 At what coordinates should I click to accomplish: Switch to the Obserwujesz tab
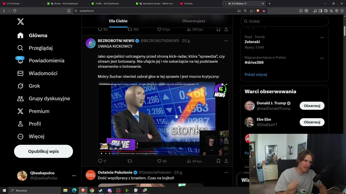coord(194,21)
